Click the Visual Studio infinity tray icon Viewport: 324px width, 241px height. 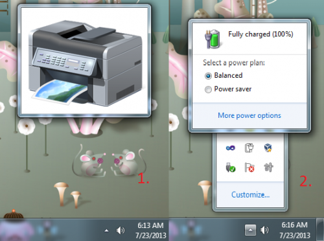tap(231, 148)
